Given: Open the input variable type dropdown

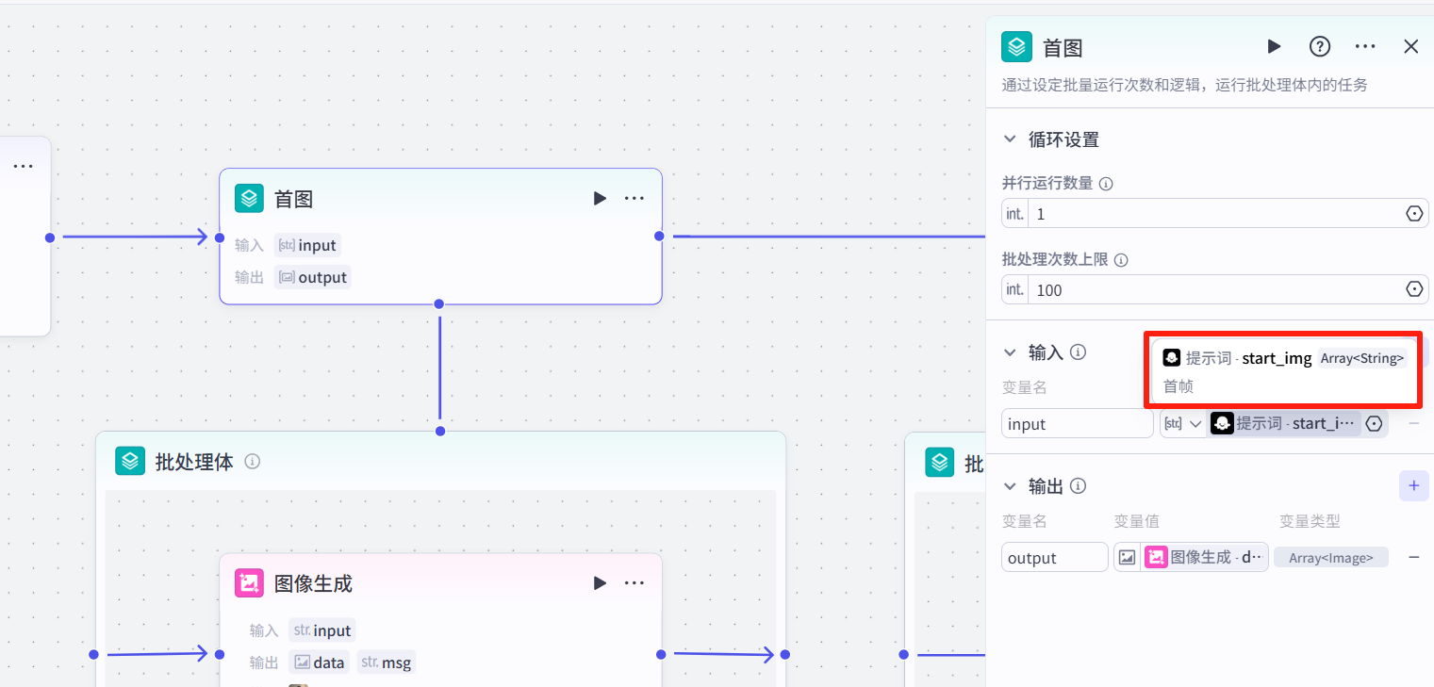Looking at the screenshot, I should click(1183, 424).
